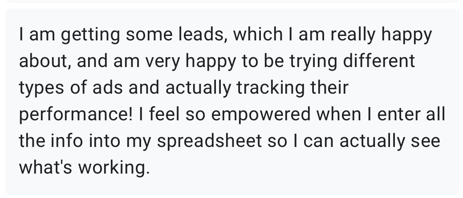The image size is (463, 198).
Task: Click the word "ads" in the text
Action: (107, 87)
